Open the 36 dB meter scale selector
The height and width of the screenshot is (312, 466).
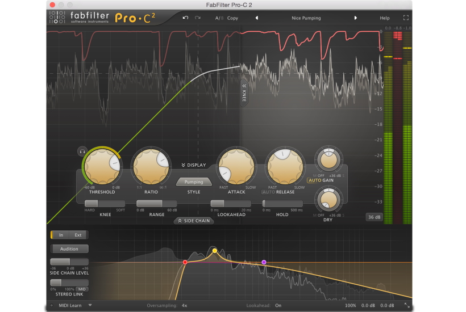[374, 217]
